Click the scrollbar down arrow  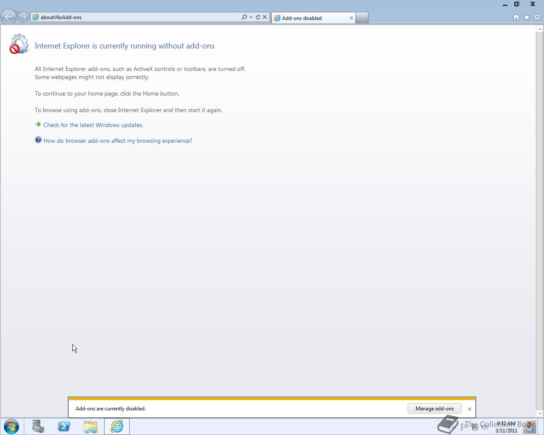coord(540,413)
